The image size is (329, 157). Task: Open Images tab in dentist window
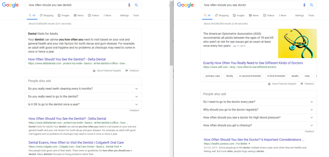(x=63, y=16)
